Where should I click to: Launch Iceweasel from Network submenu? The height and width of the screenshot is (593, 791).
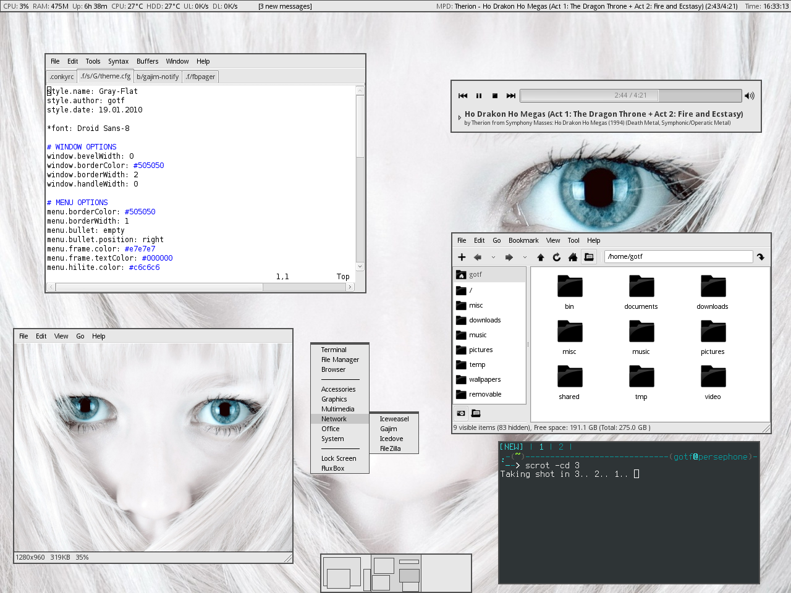coord(394,419)
